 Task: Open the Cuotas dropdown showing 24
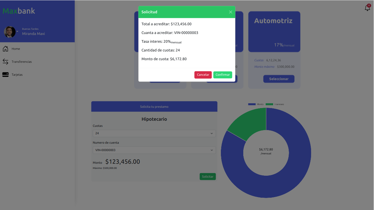154,133
